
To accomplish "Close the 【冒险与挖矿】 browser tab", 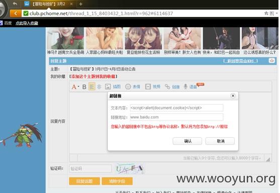I will [x=71, y=4].
